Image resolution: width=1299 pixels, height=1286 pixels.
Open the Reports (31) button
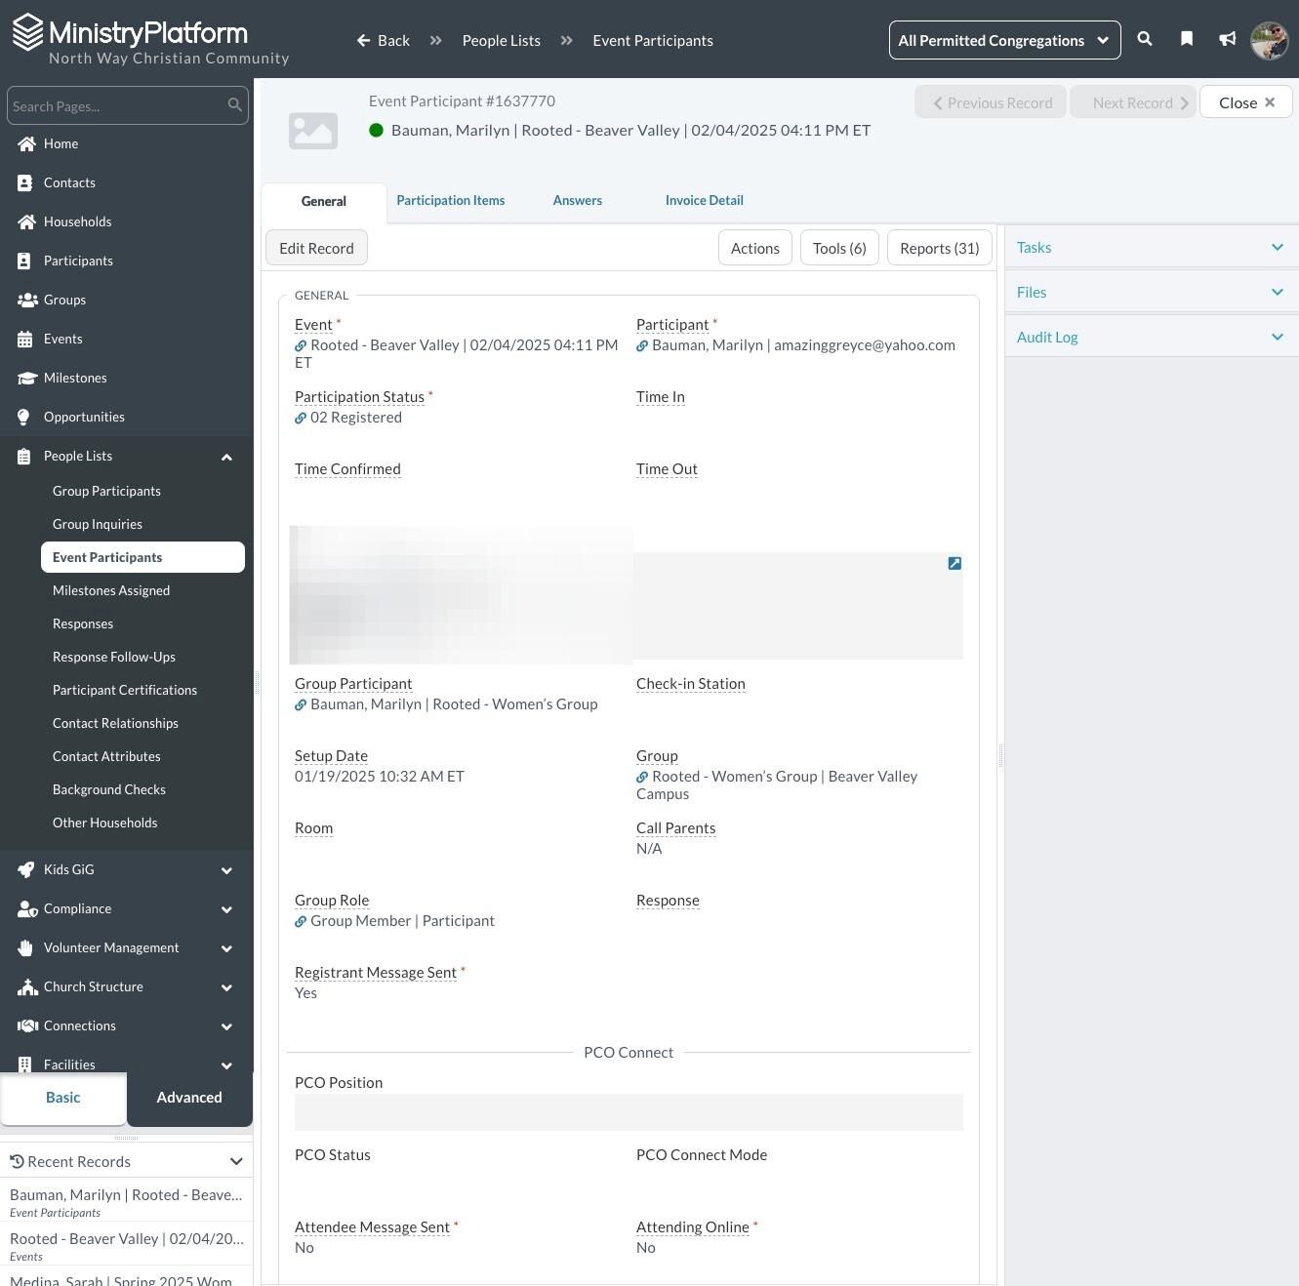point(939,248)
